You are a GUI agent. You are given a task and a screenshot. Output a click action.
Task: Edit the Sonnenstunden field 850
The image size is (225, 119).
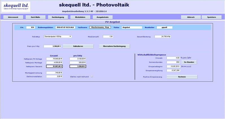point(173,62)
